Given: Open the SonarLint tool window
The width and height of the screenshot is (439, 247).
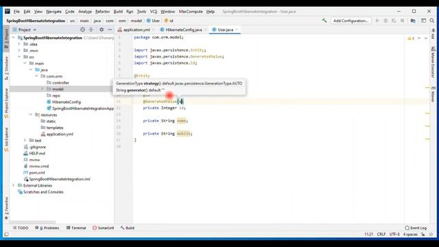Looking at the screenshot, I should coord(104,228).
